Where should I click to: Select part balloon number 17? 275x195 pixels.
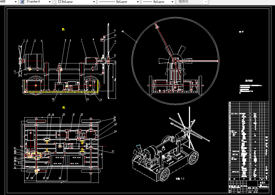15,71
